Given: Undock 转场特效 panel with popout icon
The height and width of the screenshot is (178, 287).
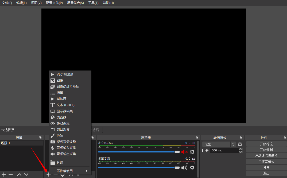Looking at the screenshot, I should (x=241, y=138).
